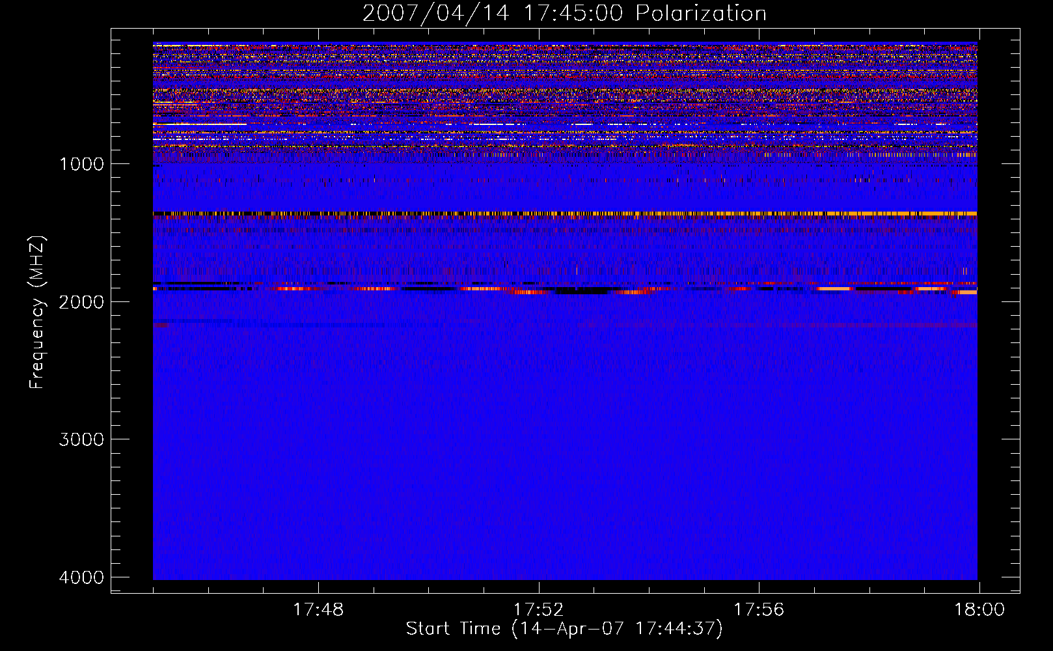Viewport: 1053px width, 651px height.
Task: Click the 17:48 time tick label
Action: (x=318, y=610)
